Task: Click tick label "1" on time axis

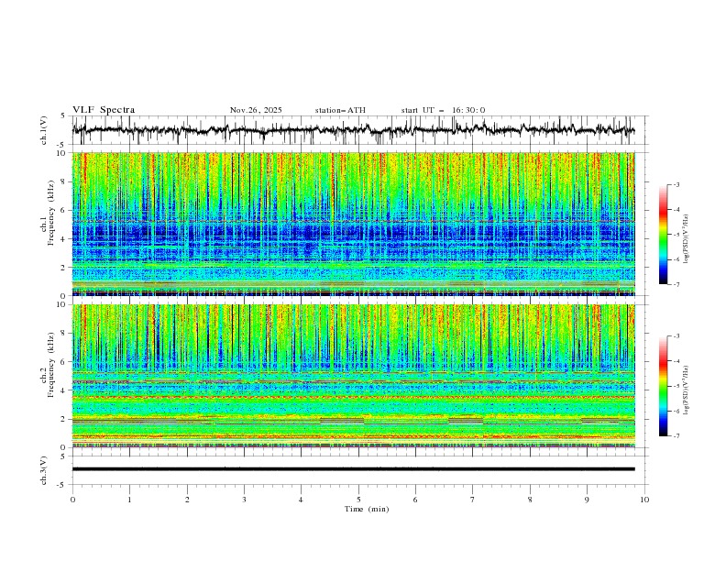Action: pyautogui.click(x=129, y=500)
